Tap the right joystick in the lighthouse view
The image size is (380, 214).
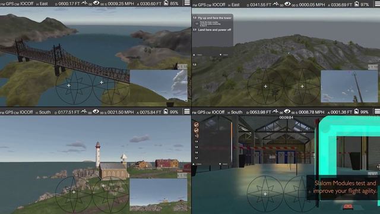coord(110,194)
